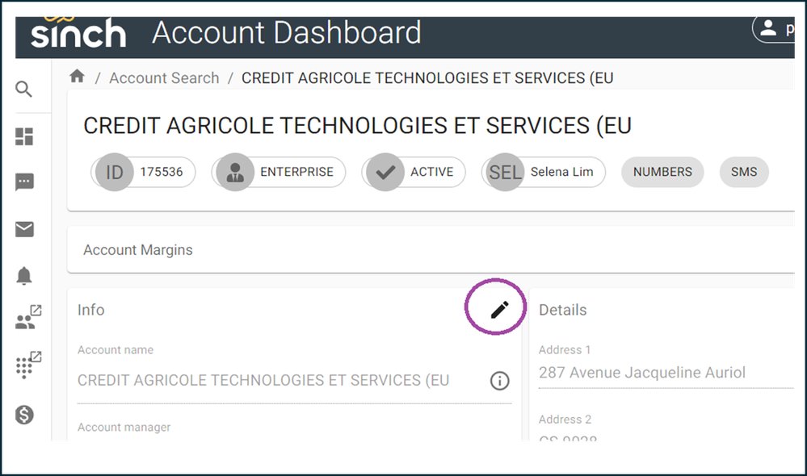
Task: Open the user profile button in header
Action: pos(774,29)
